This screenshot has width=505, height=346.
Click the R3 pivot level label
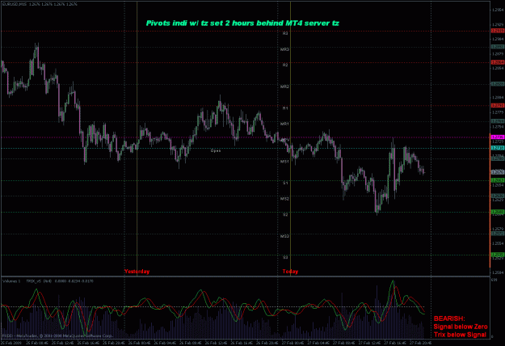coord(285,33)
